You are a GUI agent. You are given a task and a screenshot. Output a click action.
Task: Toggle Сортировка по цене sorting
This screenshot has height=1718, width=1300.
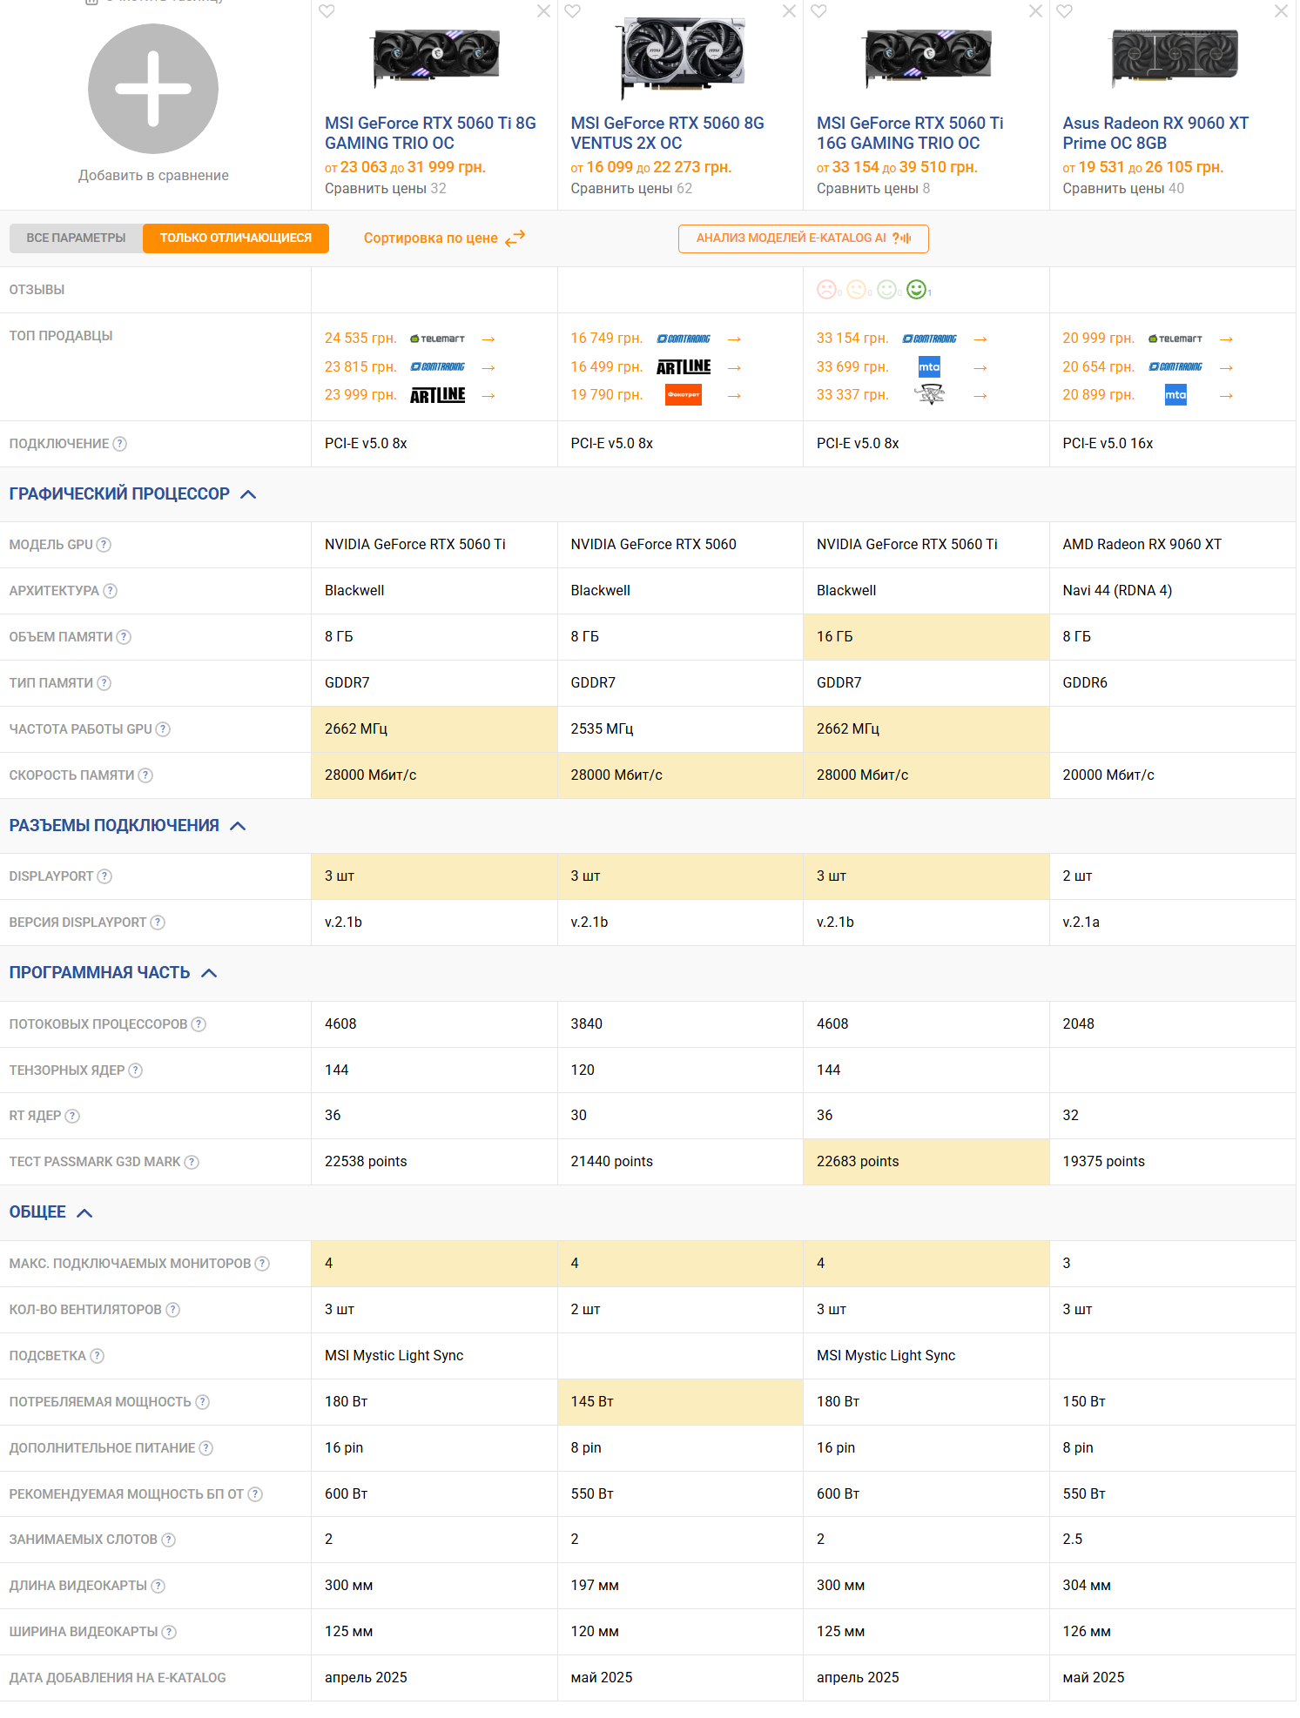[444, 238]
